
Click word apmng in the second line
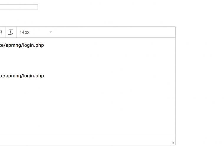click(14, 76)
